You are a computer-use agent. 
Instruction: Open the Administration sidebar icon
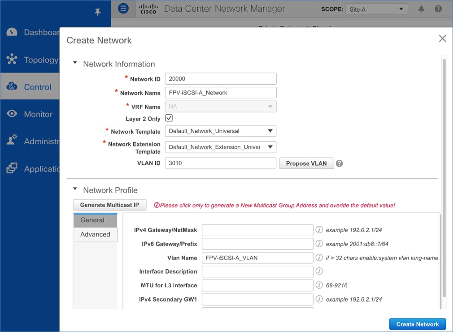coord(12,140)
